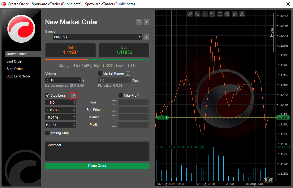This screenshot has width=293, height=188.
Task: Open the h1 timeframe selector icon
Action: tap(212, 14)
